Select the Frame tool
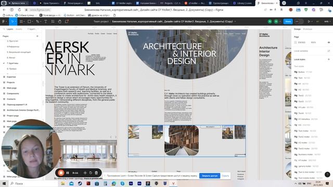This screenshot has width=333, height=187. (21, 21)
